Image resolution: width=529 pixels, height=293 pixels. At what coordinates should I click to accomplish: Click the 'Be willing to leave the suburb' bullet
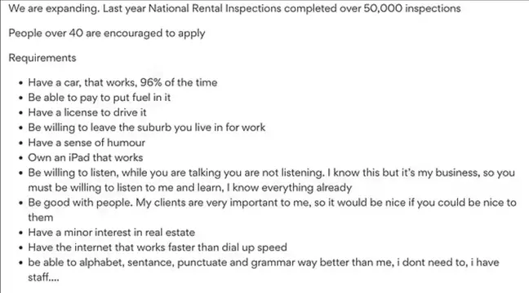[146, 128]
